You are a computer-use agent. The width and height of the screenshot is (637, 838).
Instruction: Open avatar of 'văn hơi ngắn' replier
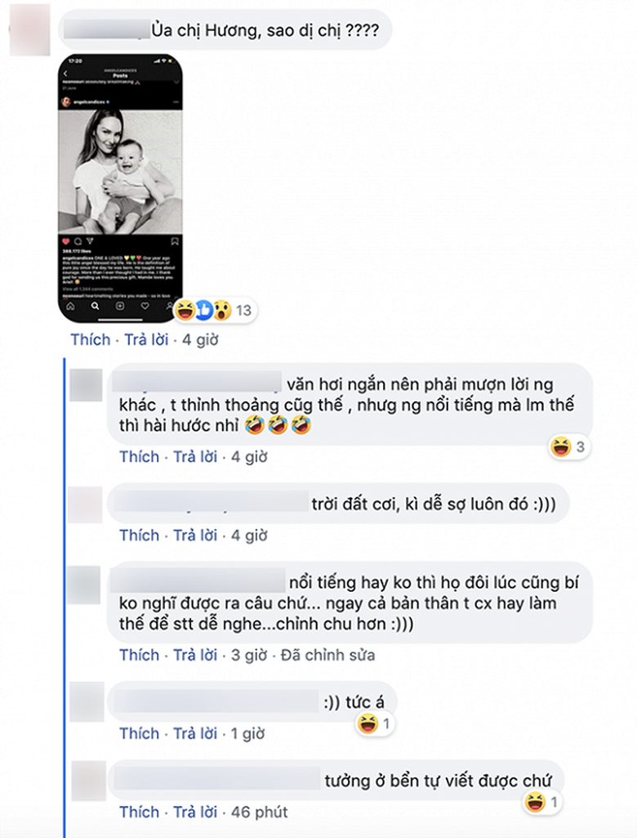(86, 385)
